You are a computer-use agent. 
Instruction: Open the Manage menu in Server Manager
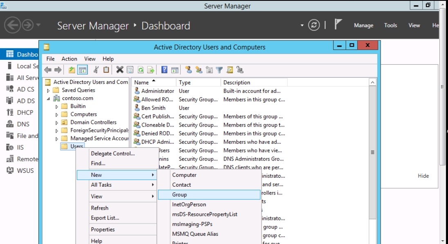pos(364,25)
